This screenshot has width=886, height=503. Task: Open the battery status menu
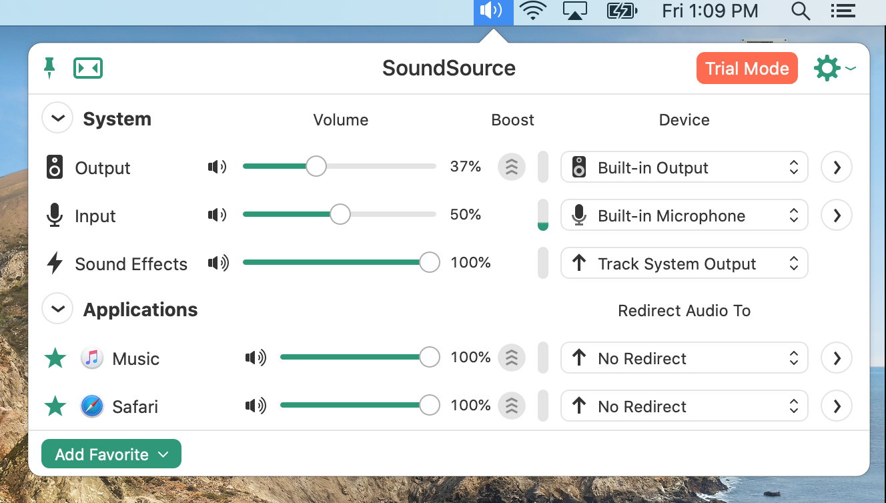tap(621, 11)
